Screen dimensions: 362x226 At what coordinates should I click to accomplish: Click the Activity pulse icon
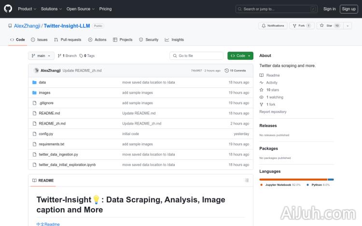(x=262, y=83)
